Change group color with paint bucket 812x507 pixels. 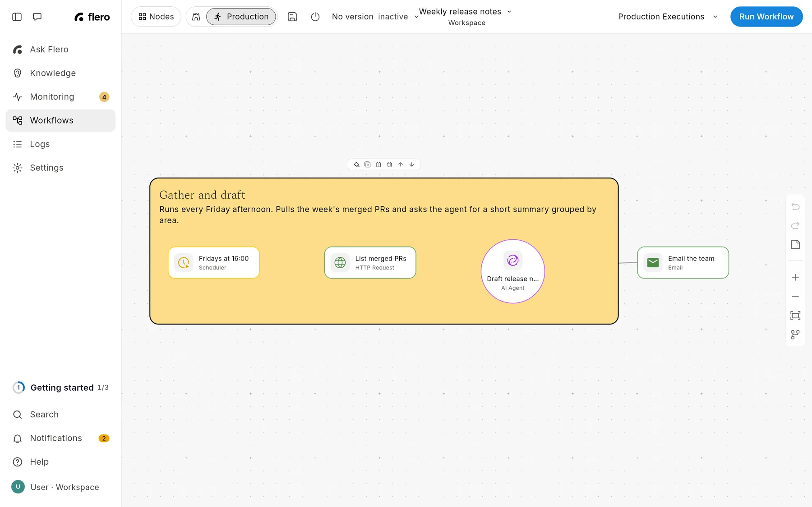click(356, 164)
